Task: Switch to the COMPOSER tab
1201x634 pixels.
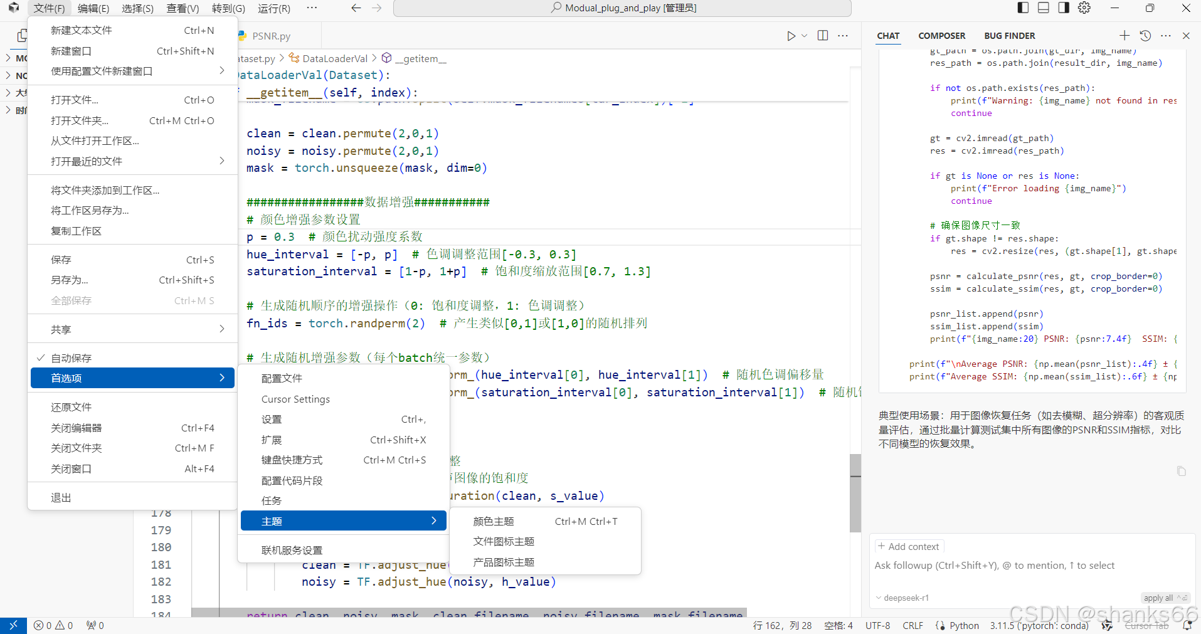Action: click(941, 36)
